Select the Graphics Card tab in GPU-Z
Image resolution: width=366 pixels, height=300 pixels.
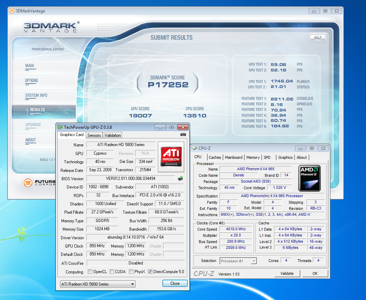[x=72, y=135]
